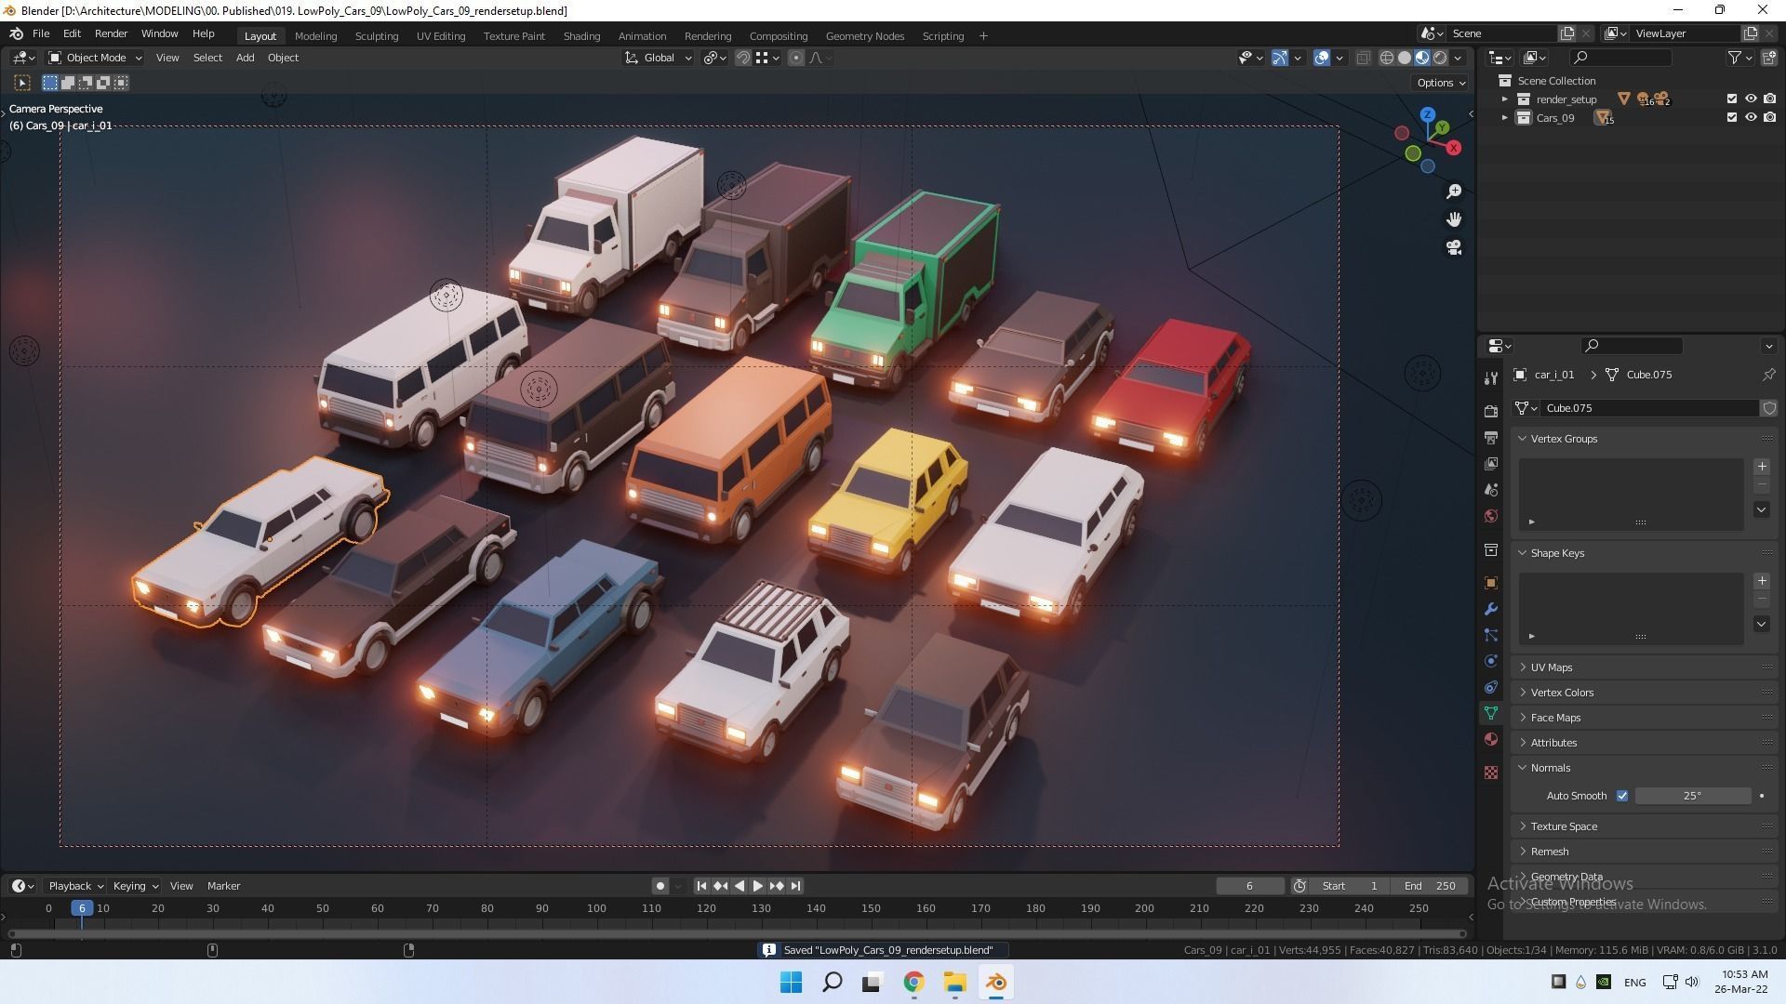Open the Global transform orientation dropdown
This screenshot has height=1004, width=1786.
tap(659, 58)
